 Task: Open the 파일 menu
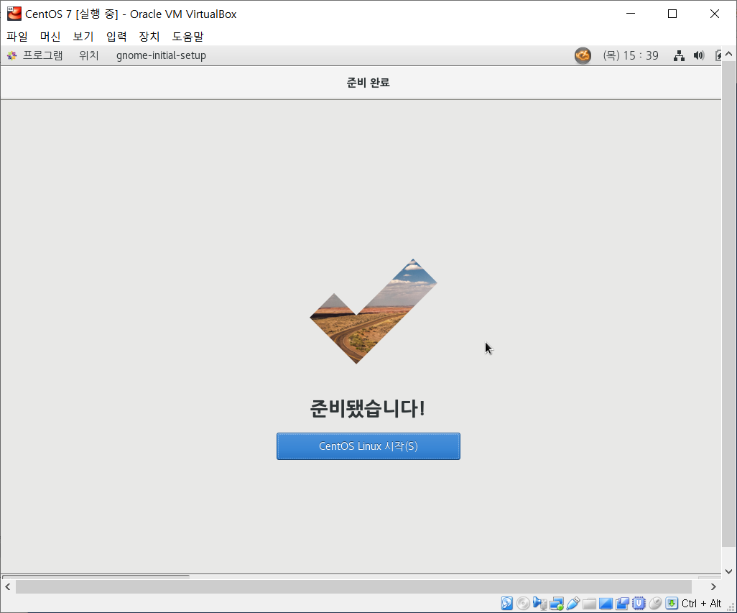coord(17,36)
